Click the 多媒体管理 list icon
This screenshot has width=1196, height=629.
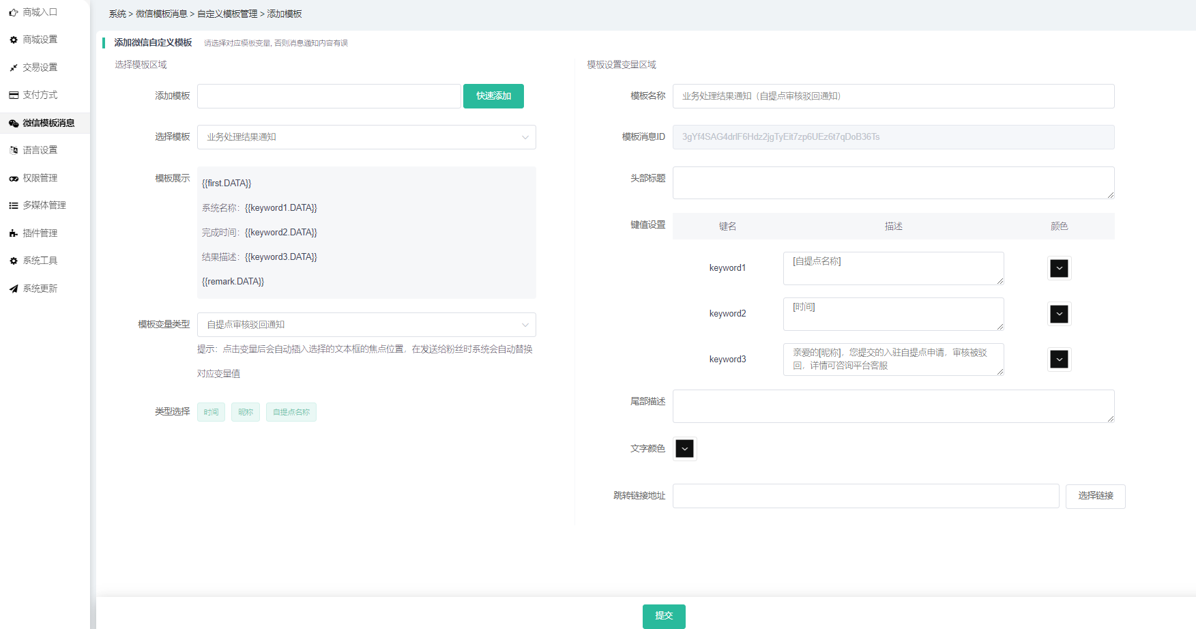click(x=14, y=205)
